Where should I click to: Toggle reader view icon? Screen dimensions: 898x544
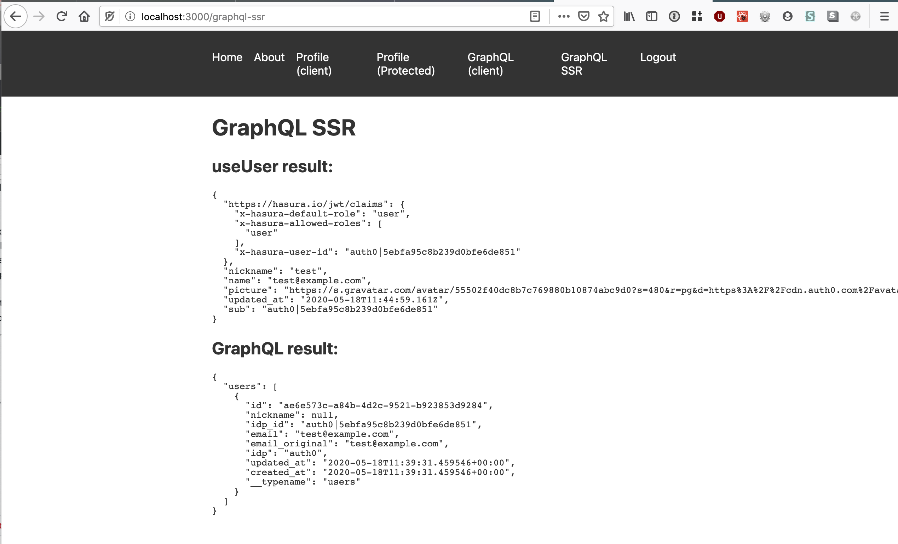coord(535,16)
